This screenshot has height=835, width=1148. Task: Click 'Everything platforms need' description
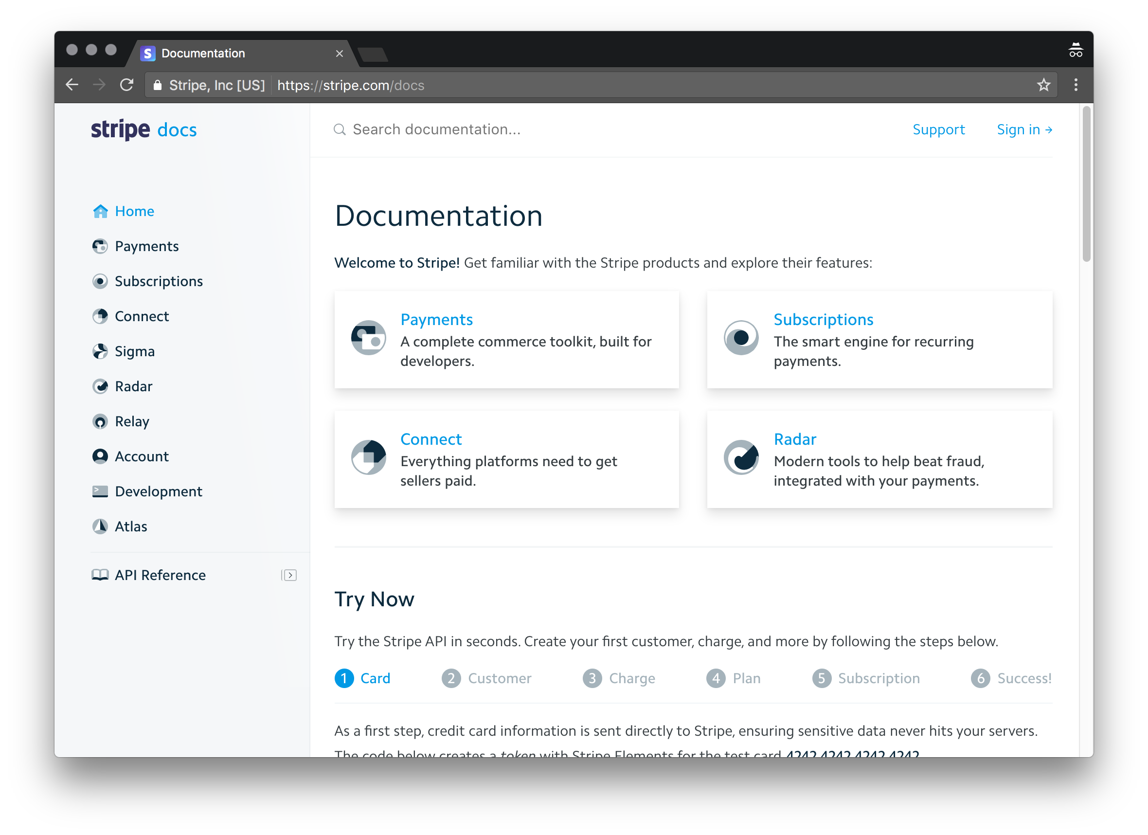pos(509,471)
